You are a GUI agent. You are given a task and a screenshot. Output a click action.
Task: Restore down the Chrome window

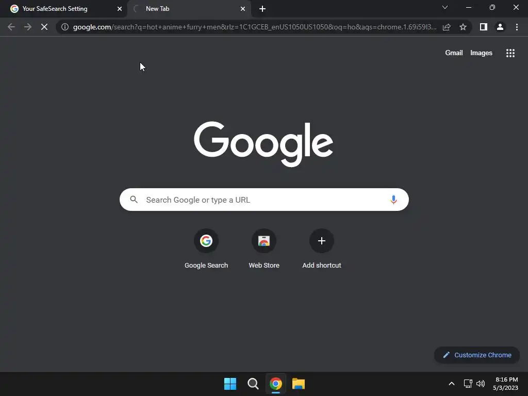pyautogui.click(x=492, y=7)
